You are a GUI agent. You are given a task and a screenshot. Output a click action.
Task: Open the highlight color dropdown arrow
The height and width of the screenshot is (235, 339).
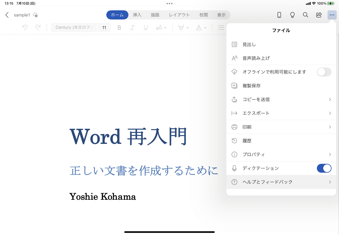coord(187,28)
